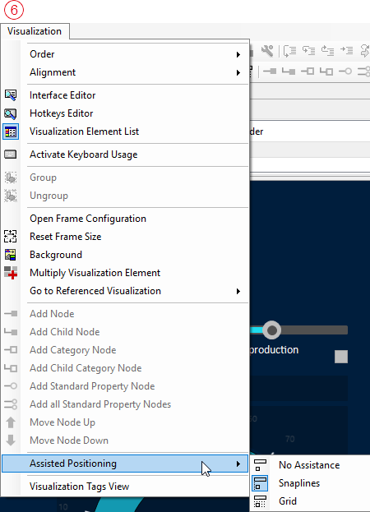The width and height of the screenshot is (370, 512).
Task: Expand the Order submenu arrow
Action: click(238, 54)
